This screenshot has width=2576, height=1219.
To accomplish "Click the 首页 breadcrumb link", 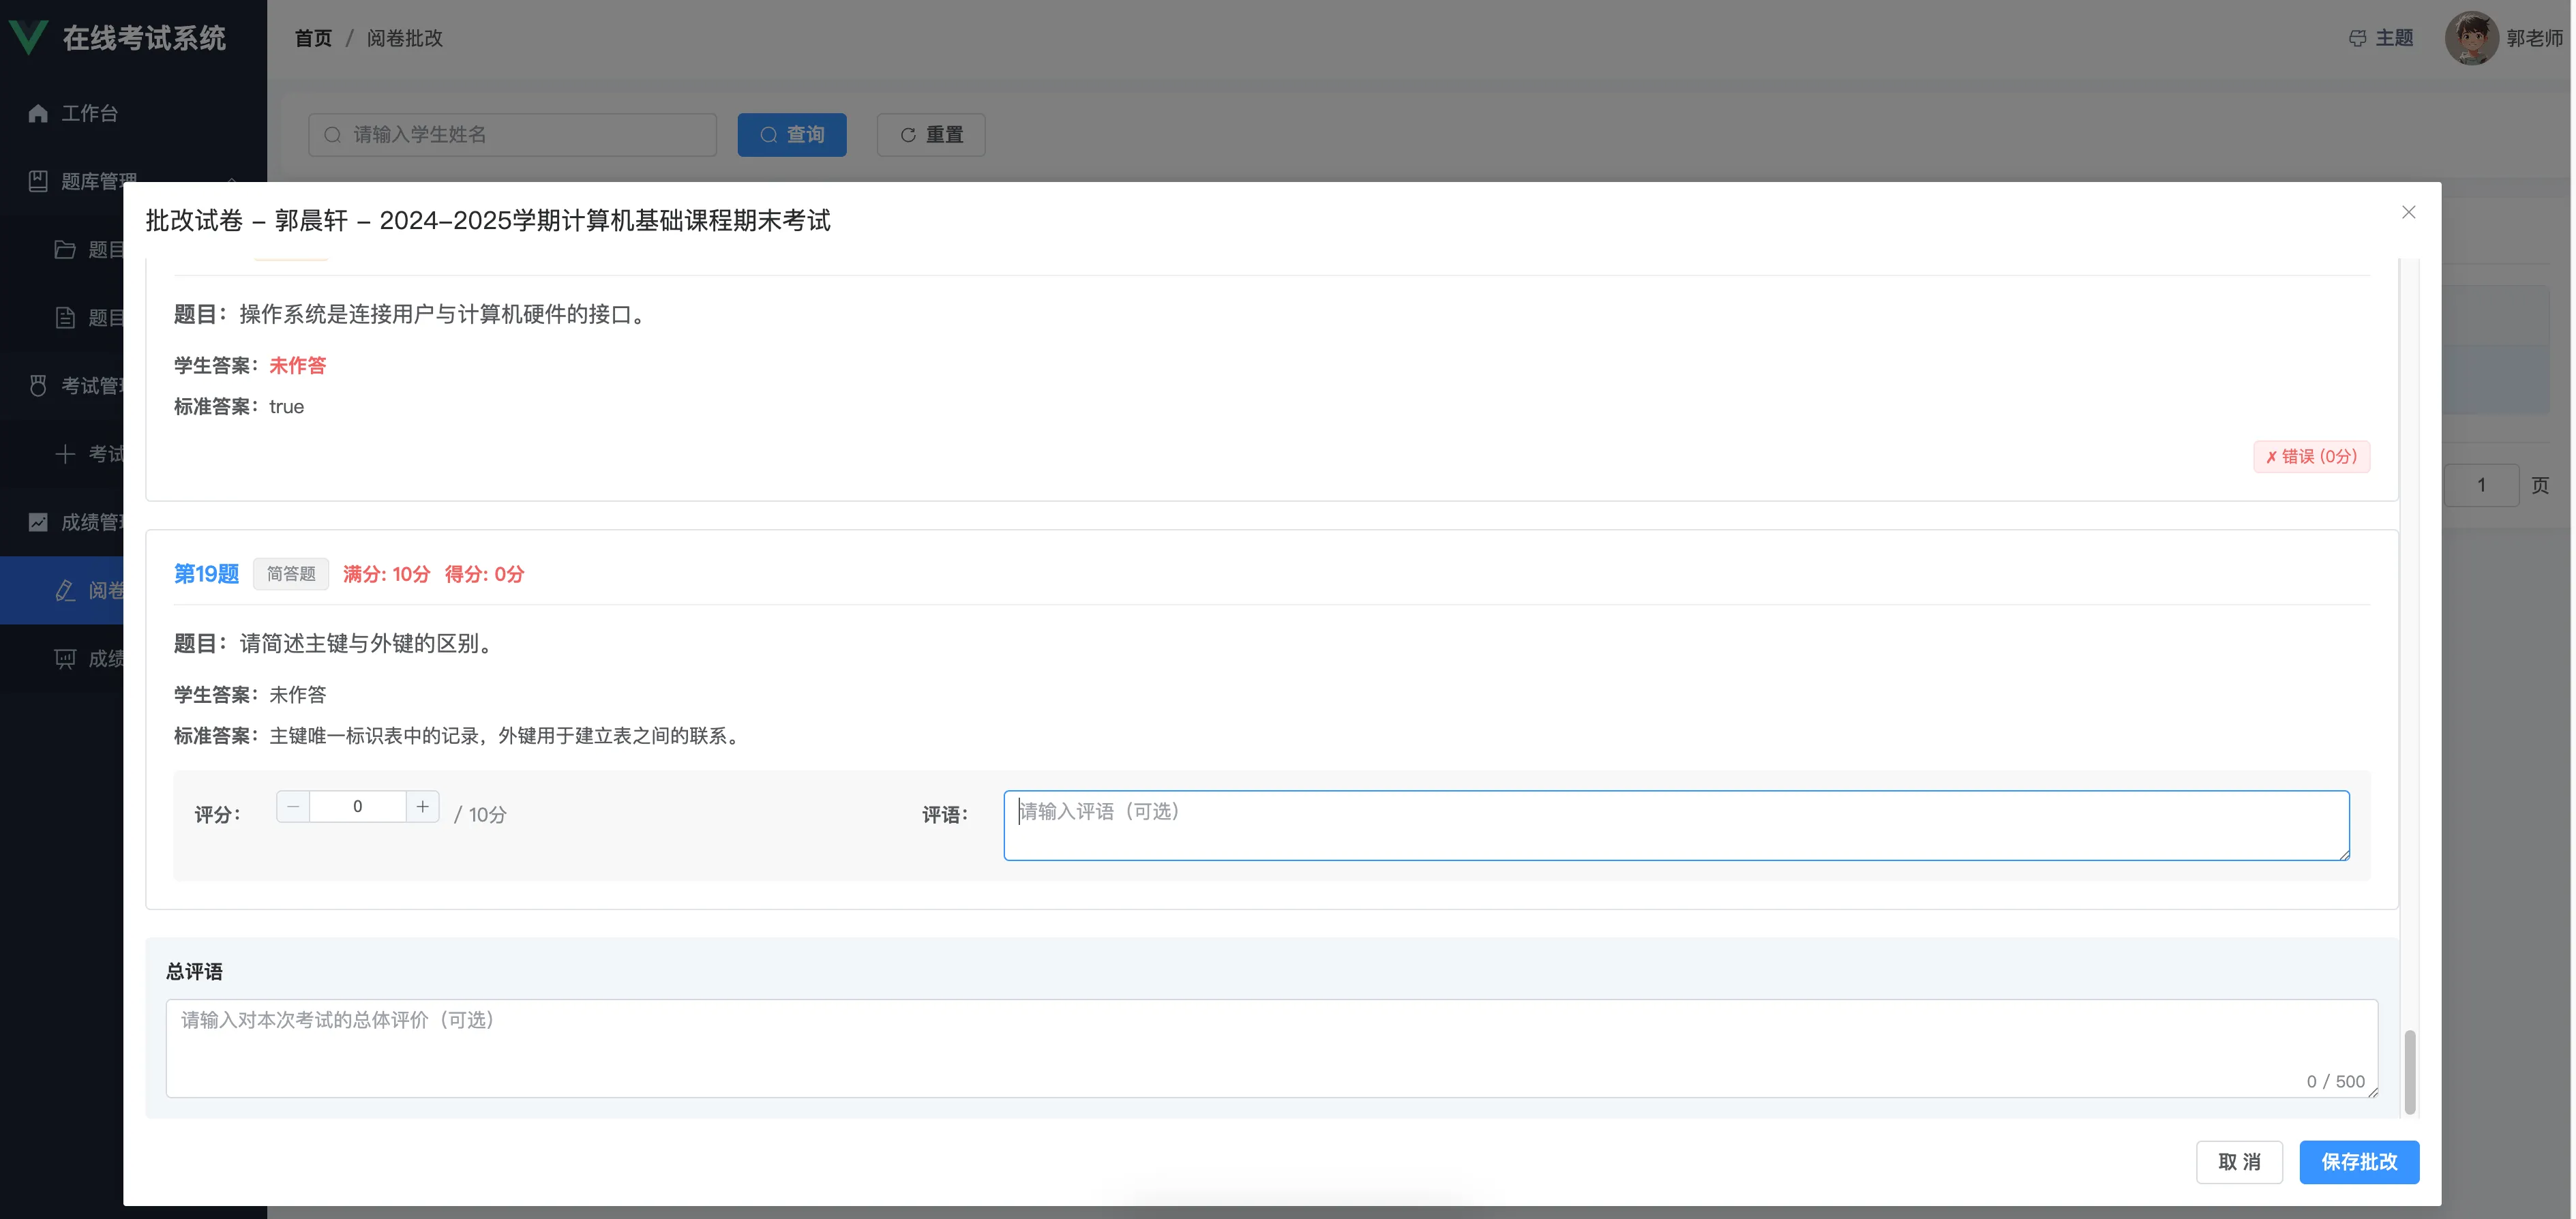I will tap(313, 38).
